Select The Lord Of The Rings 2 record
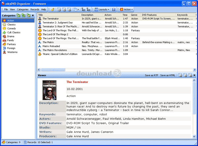The height and width of the screenshot is (146, 198). (117, 34)
